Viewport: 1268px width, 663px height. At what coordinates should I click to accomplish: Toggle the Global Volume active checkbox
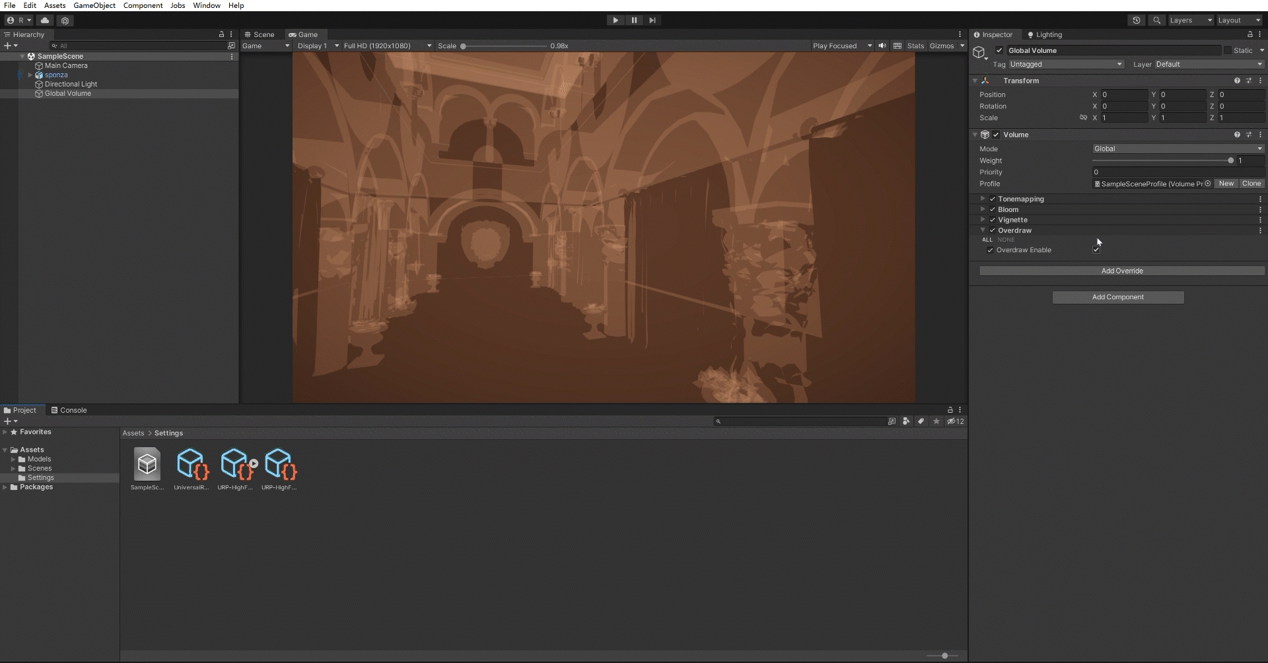click(x=999, y=50)
